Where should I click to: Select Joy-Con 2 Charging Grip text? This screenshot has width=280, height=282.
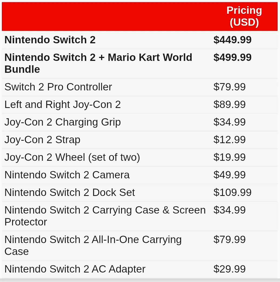[62, 122]
